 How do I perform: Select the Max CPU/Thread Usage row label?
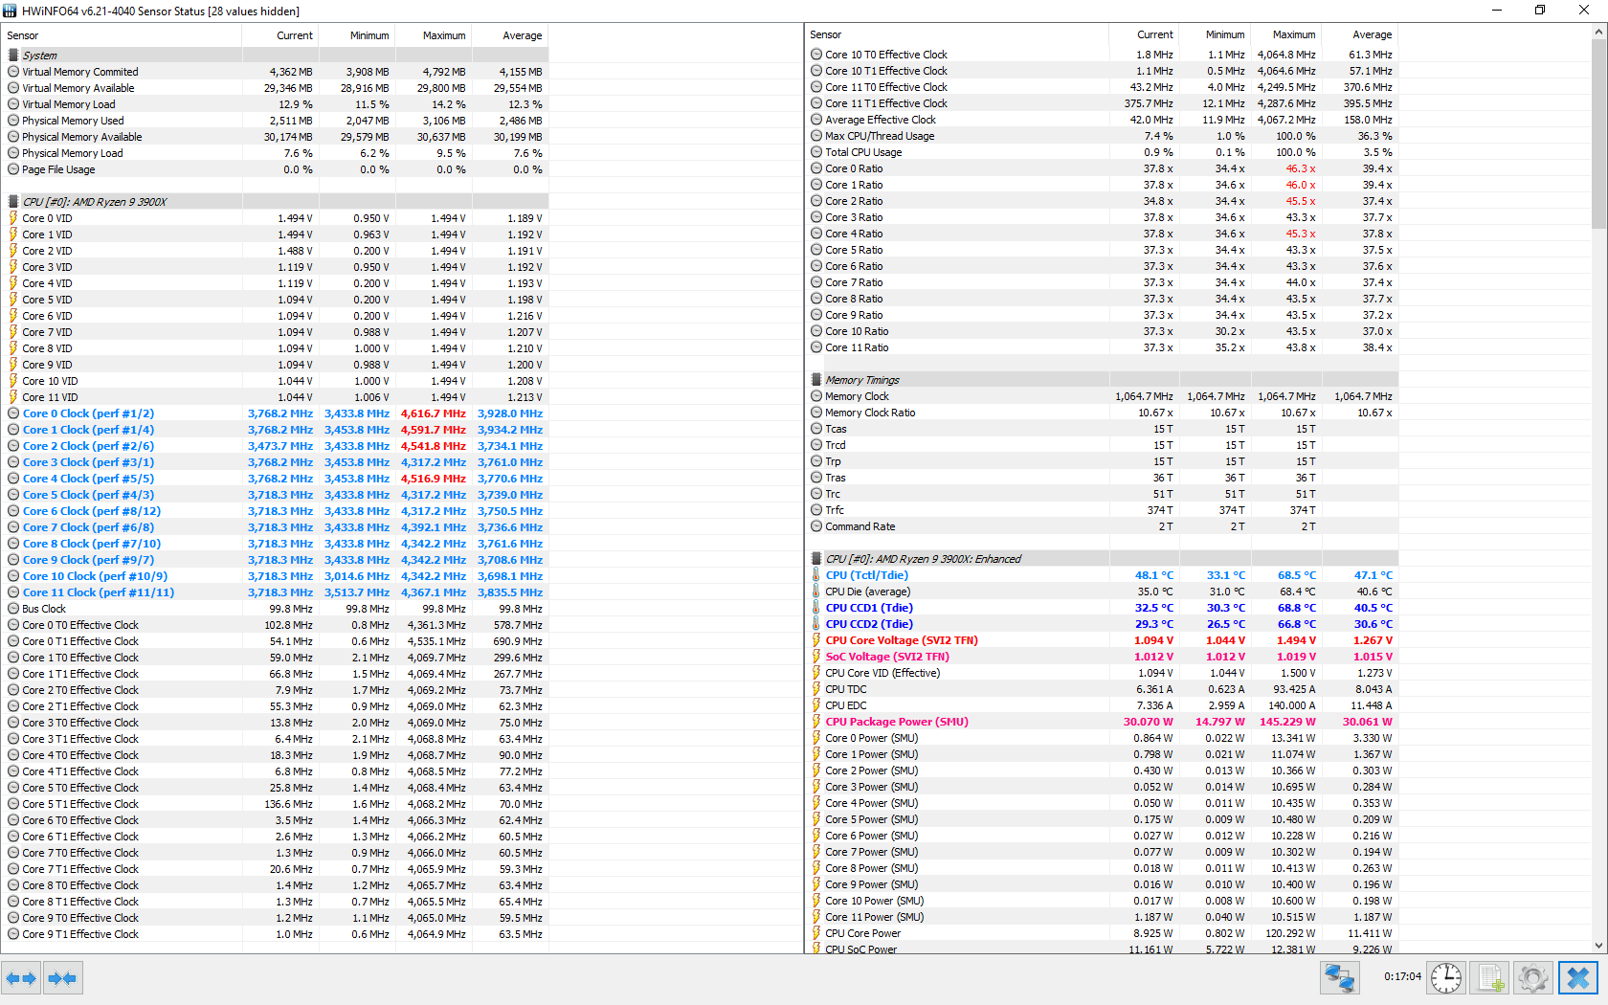pos(880,136)
